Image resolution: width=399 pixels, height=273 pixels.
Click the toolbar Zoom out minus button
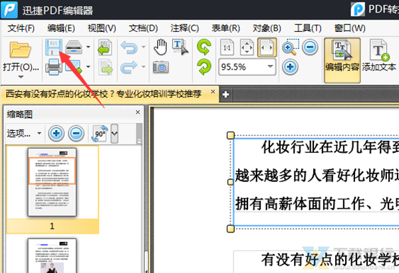click(310, 47)
